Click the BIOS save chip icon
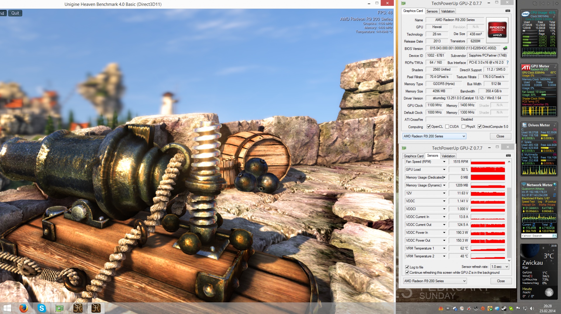561x314 pixels. tap(505, 48)
